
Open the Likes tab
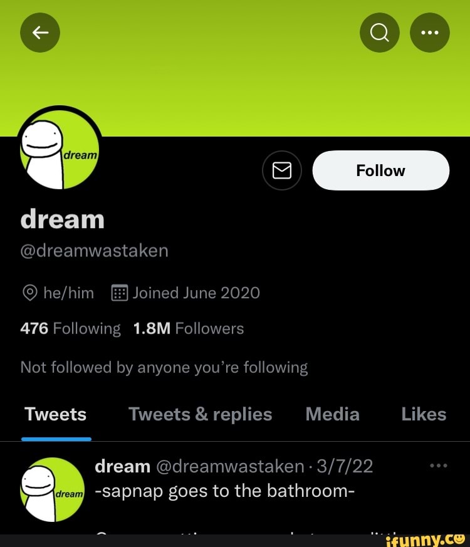click(424, 414)
